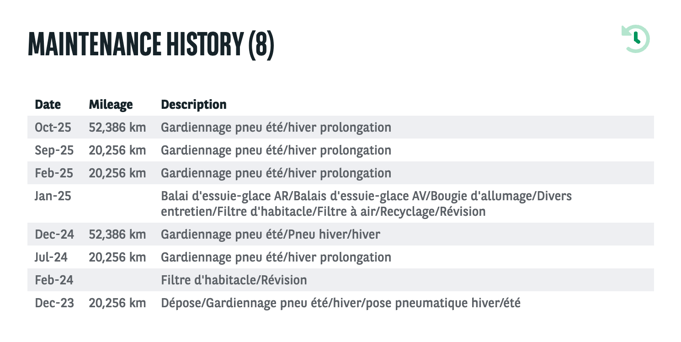Click the Filtre d'habitacle/Révision description
The height and width of the screenshot is (342, 681).
pos(234,280)
